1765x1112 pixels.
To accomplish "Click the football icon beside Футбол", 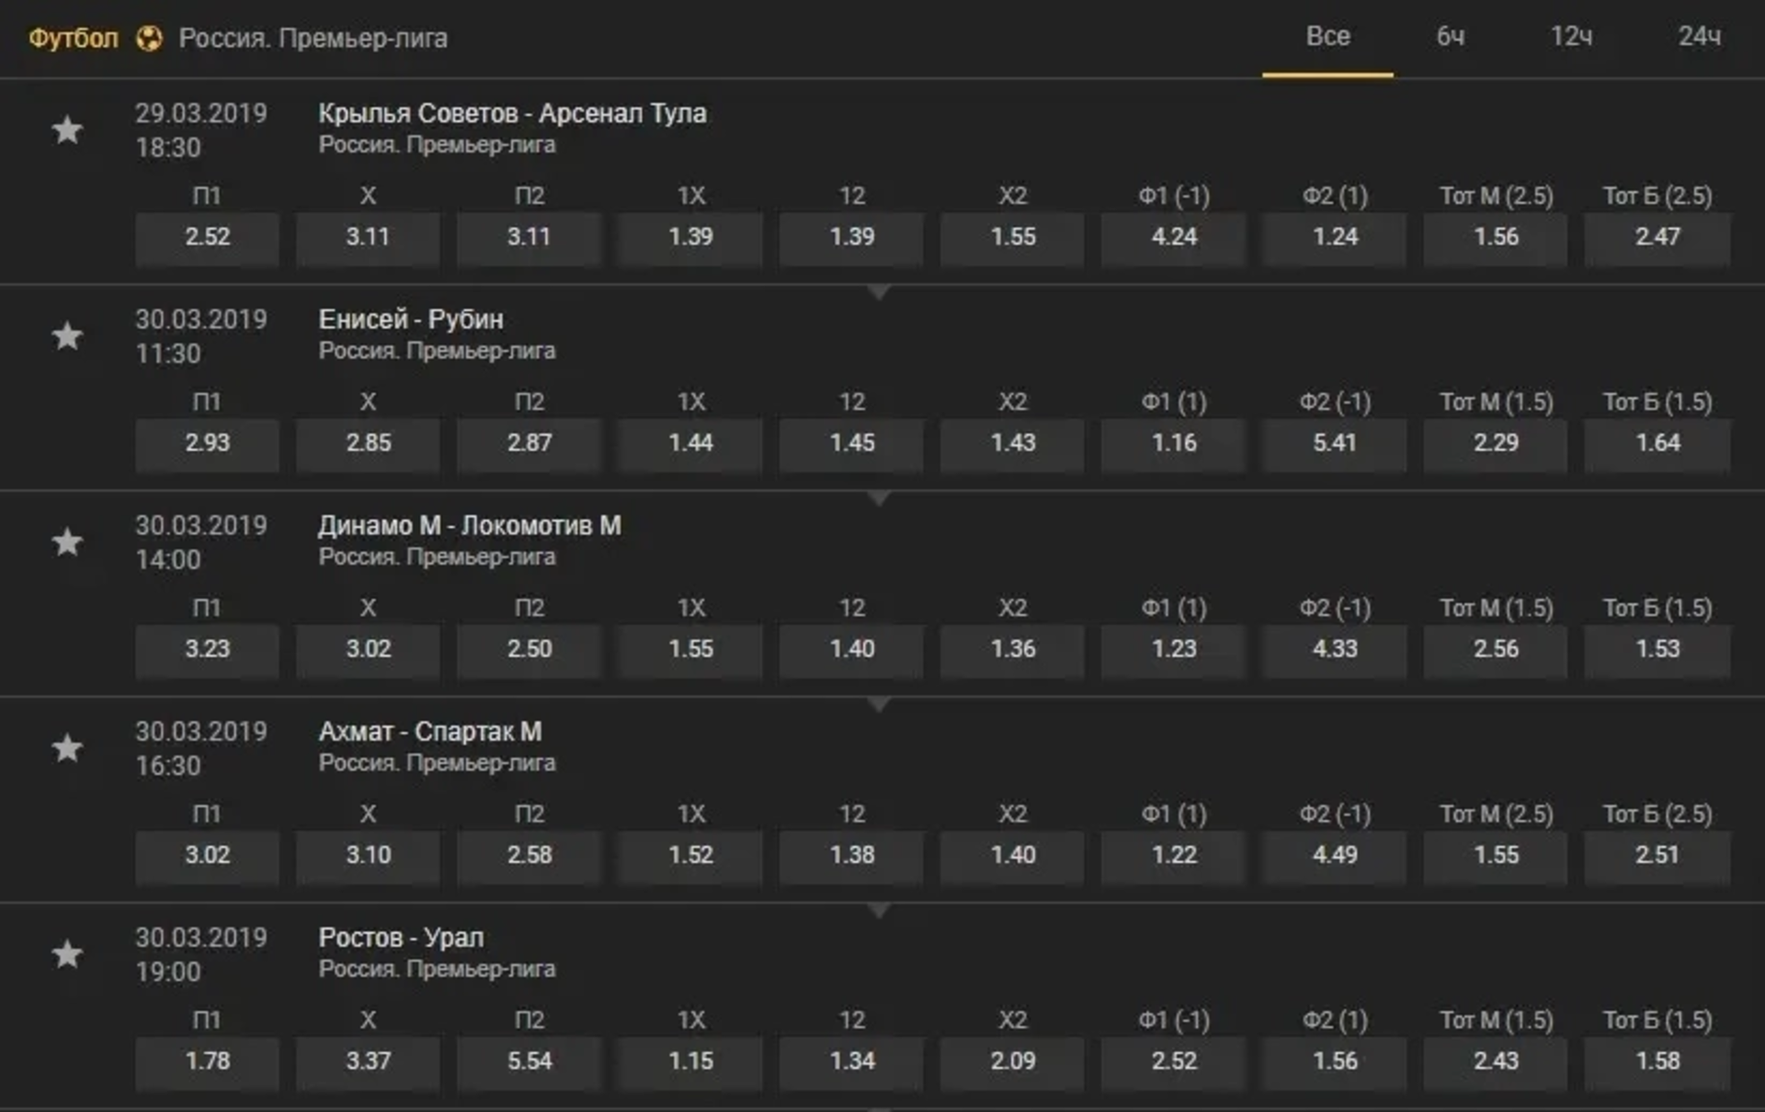I will (x=149, y=39).
